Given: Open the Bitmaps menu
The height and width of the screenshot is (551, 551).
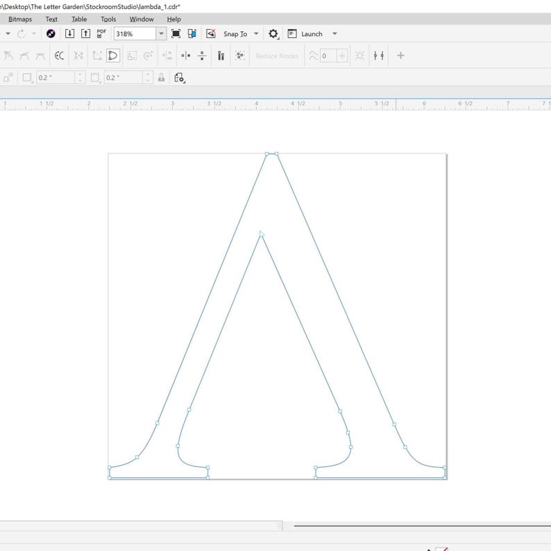Looking at the screenshot, I should point(20,19).
